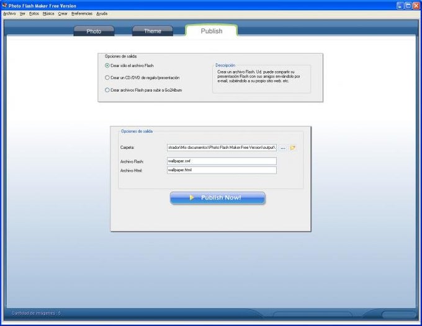Screen dimensions: 422x326
Task: Select Crear archivos Flash para Go2Album option
Action: [x=143, y=90]
